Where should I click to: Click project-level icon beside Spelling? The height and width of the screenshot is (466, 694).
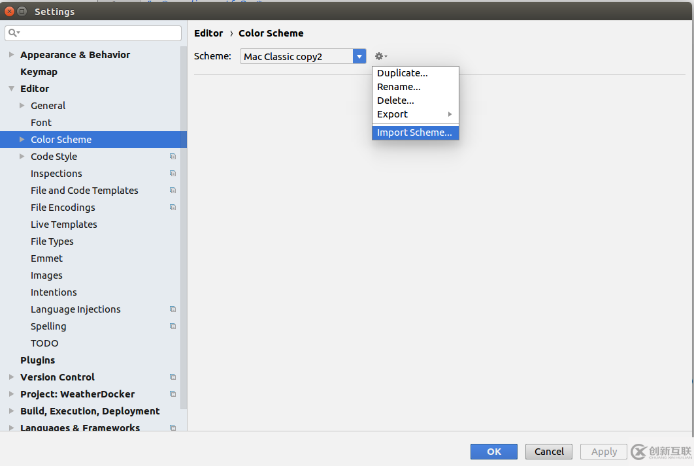[173, 326]
